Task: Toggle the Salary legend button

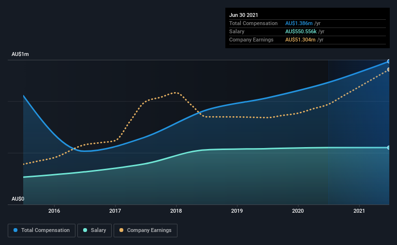Action: pyautogui.click(x=94, y=231)
